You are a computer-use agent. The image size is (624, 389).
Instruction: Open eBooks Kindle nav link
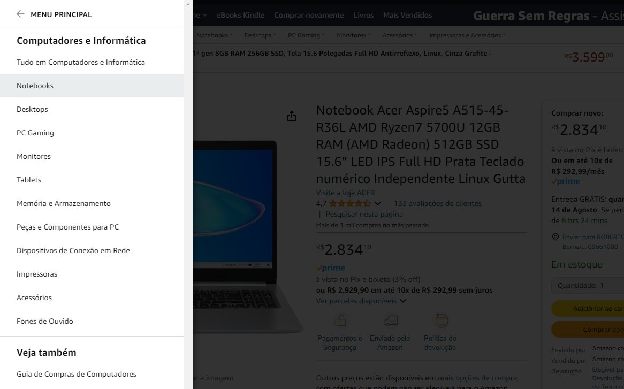(x=240, y=15)
